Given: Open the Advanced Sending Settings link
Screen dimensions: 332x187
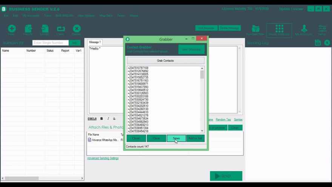Looking at the screenshot, I should 103,158.
